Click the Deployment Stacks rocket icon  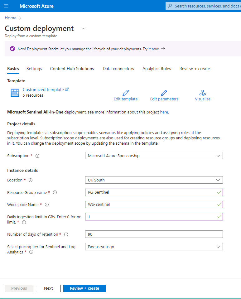(x=12, y=49)
